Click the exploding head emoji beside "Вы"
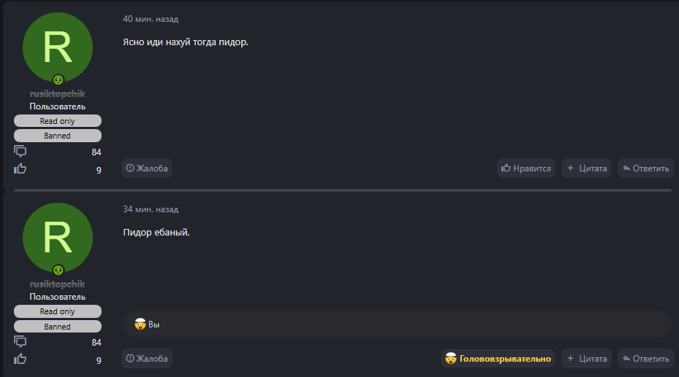 point(140,324)
